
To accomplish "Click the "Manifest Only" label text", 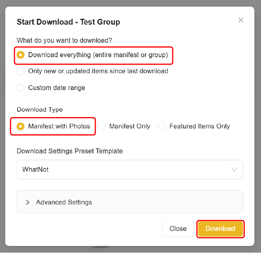I will [130, 127].
